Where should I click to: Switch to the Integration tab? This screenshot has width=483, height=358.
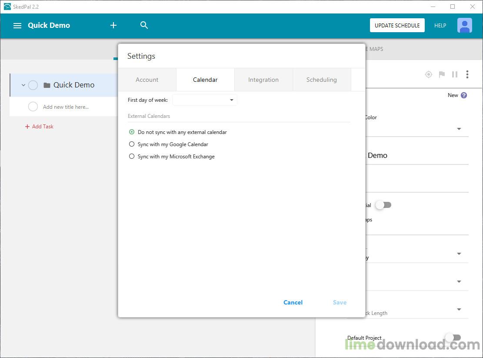point(263,80)
